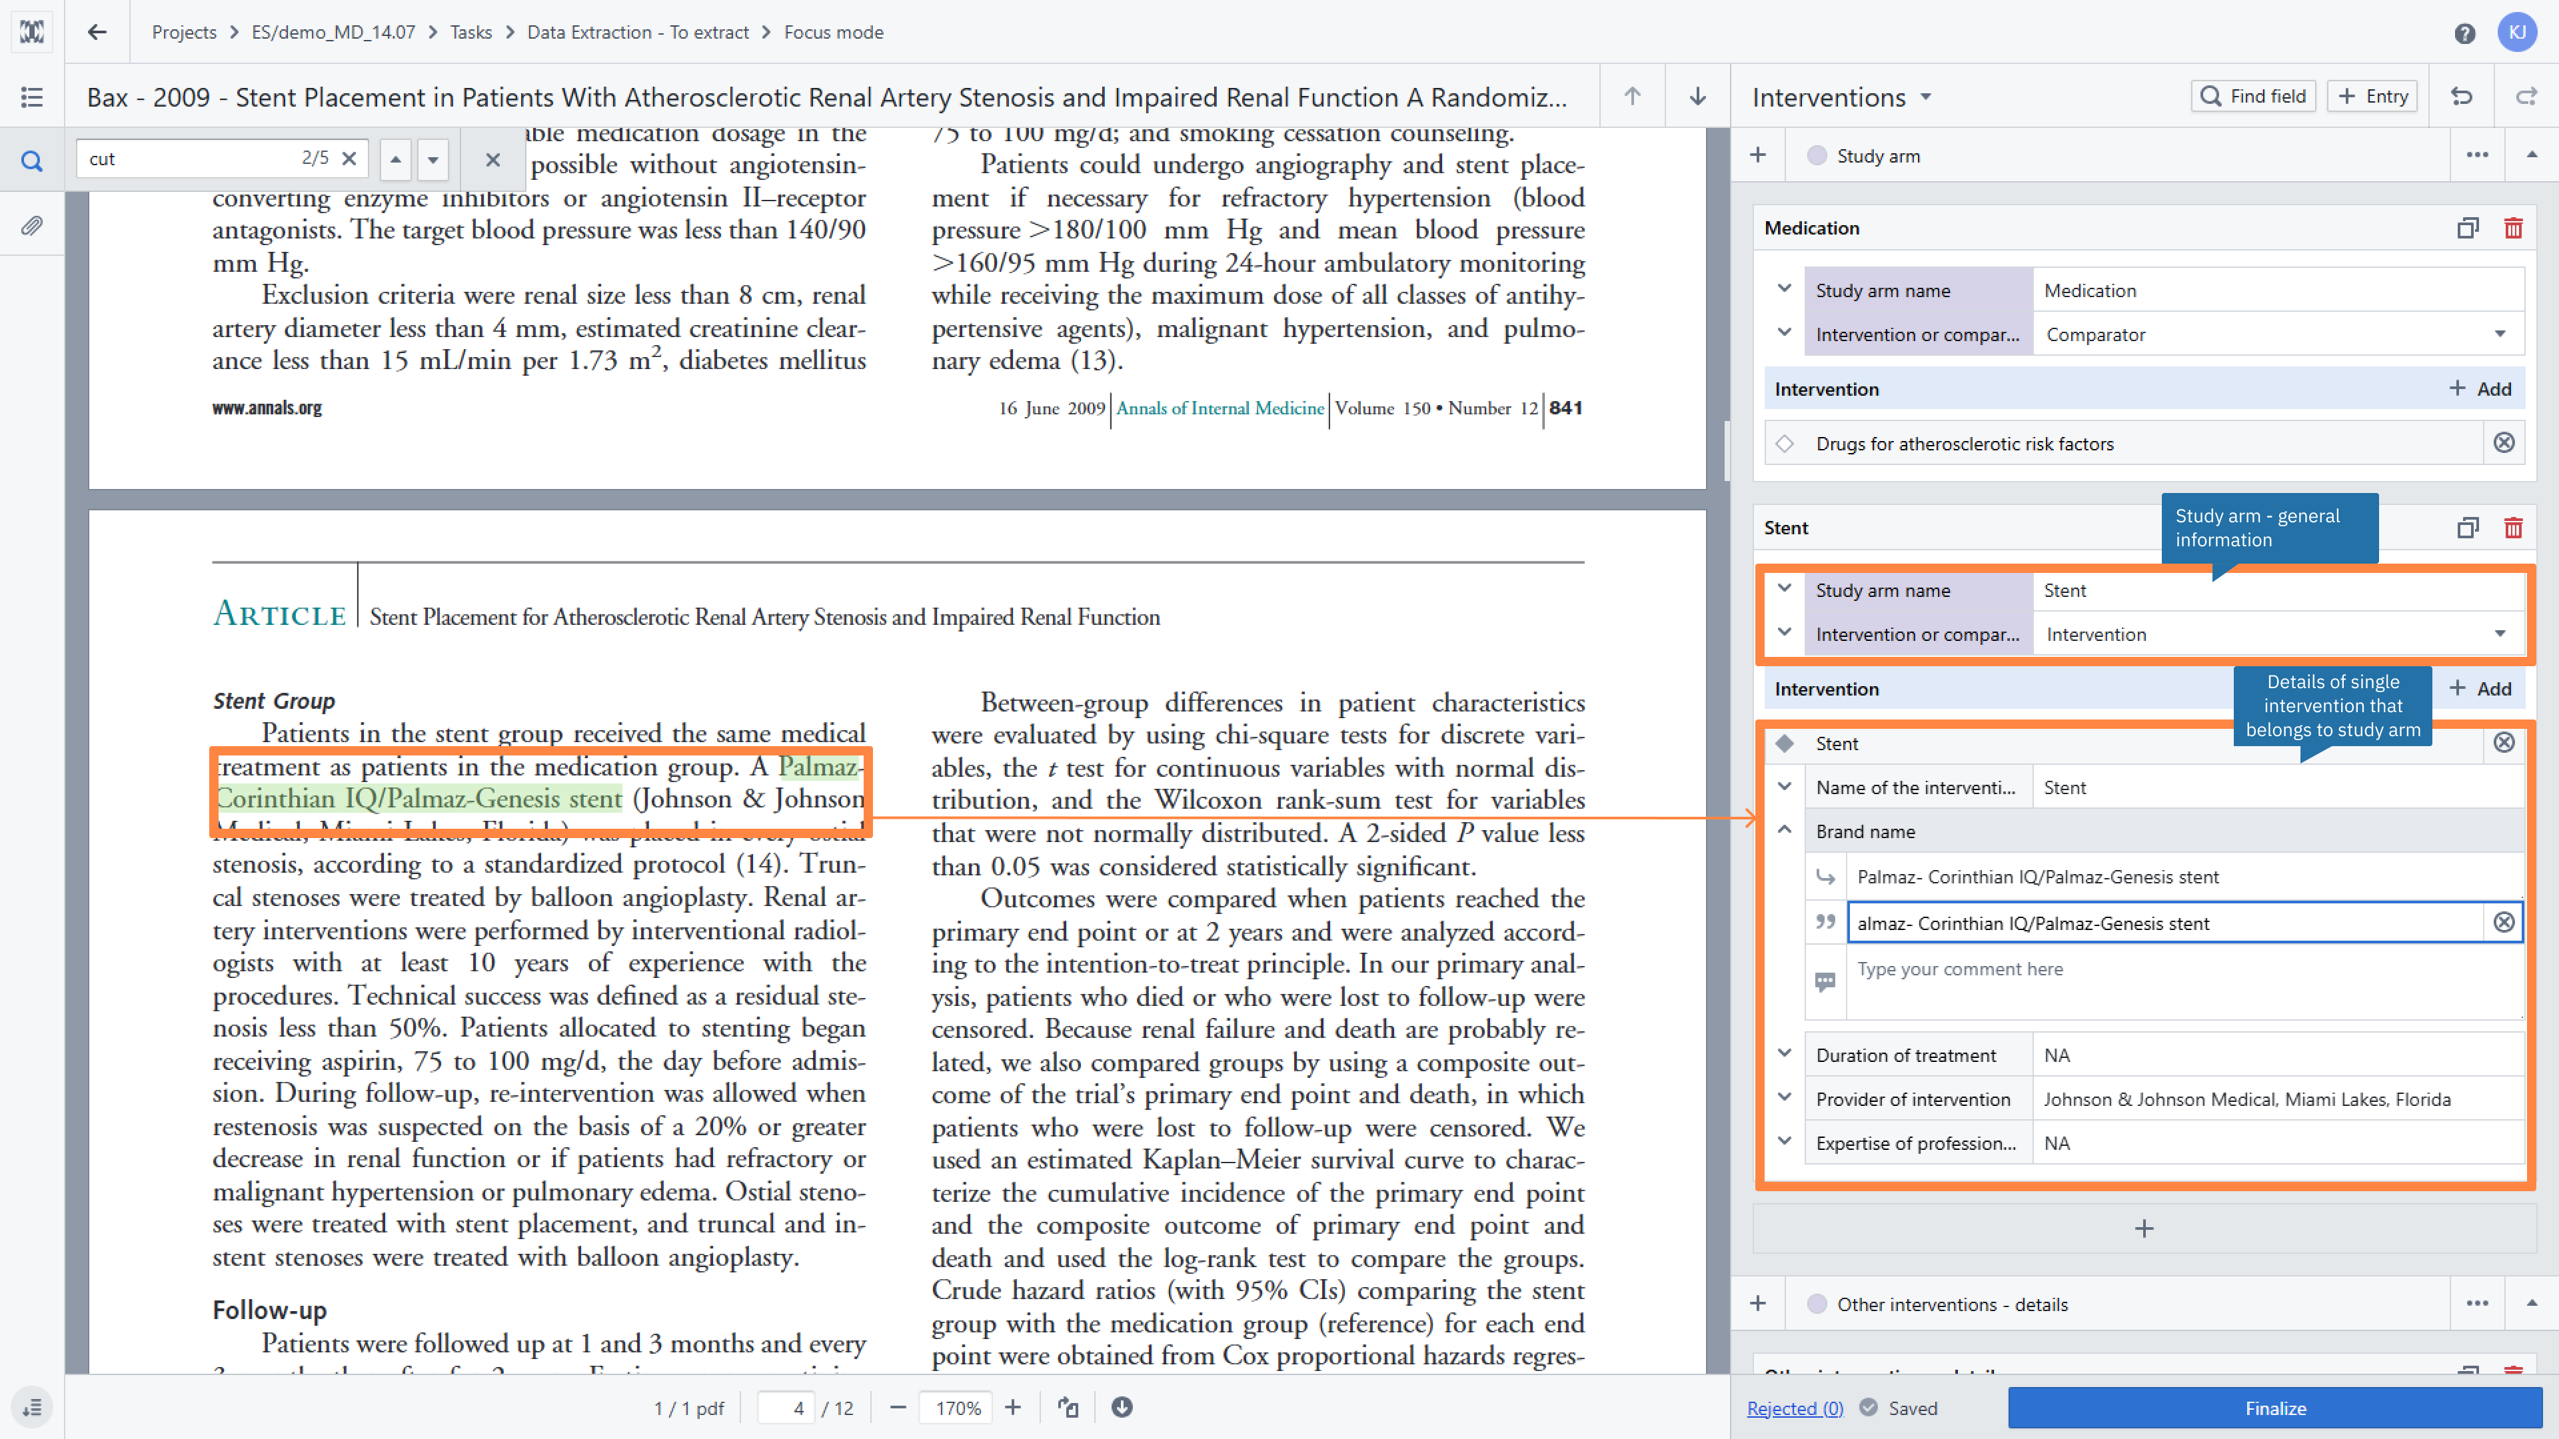Viewport: 2559px width, 1439px height.
Task: Zoom in the PDF viewer
Action: point(1013,1407)
